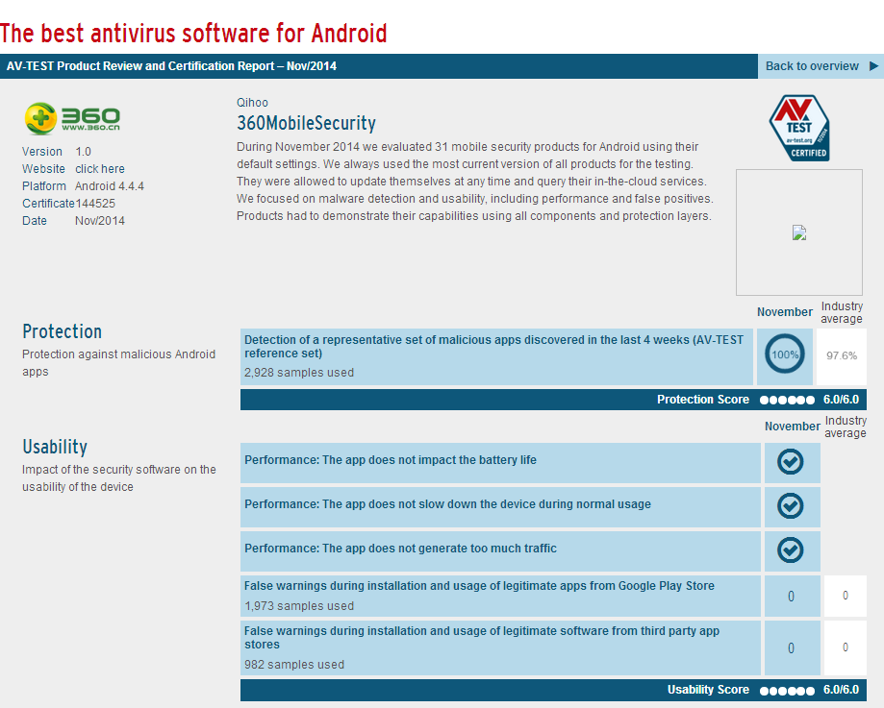Click the Protection section heading
Viewport: 884px width, 708px height.
coord(62,331)
